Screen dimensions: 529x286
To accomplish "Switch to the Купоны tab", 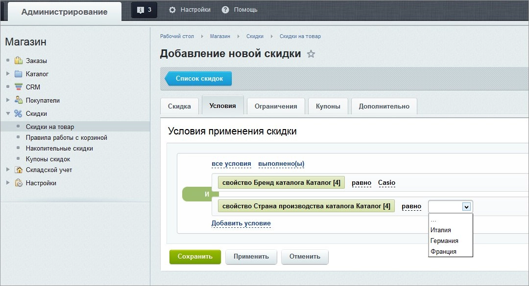I will [328, 107].
